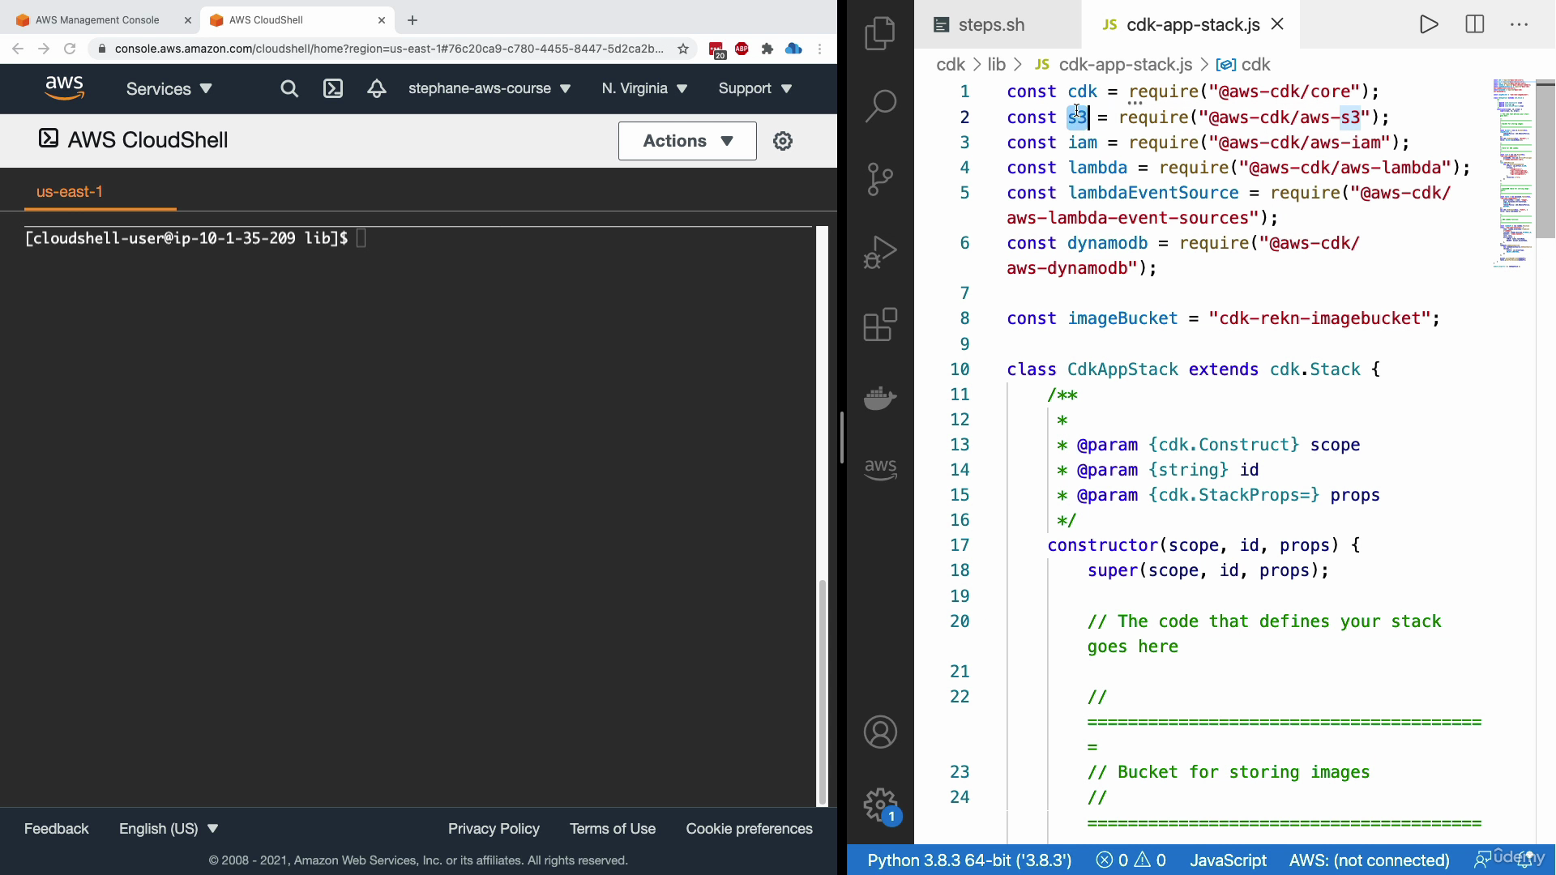Launch CloudShell from AWS nav bar icon
Image resolution: width=1556 pixels, height=875 pixels.
333,89
